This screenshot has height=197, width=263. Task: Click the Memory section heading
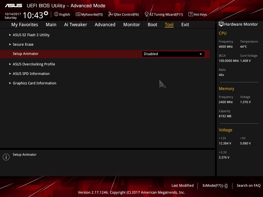227,88
